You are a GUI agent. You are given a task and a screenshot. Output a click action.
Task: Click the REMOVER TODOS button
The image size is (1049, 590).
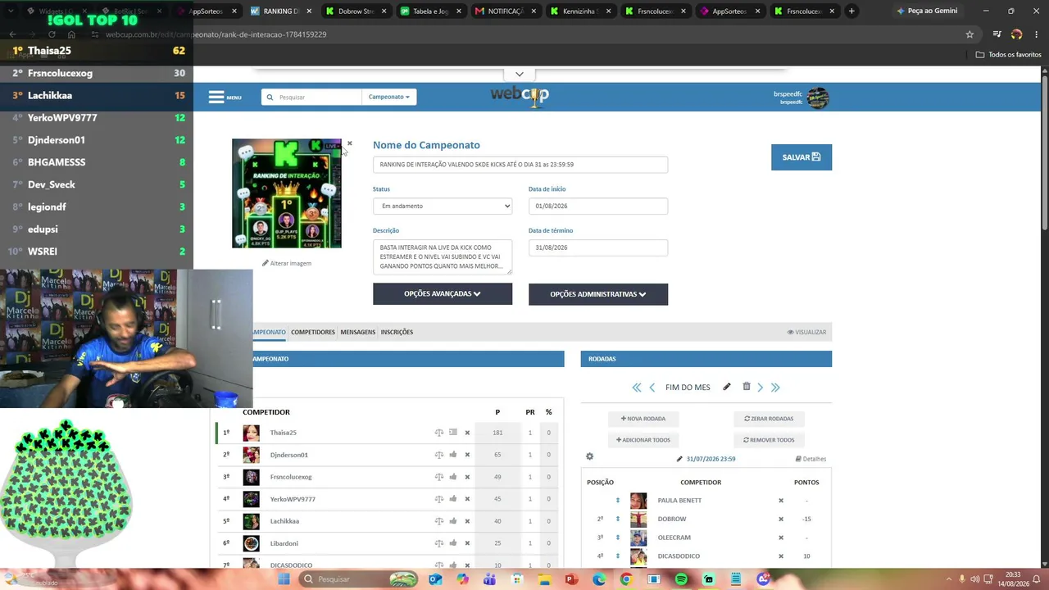(769, 440)
